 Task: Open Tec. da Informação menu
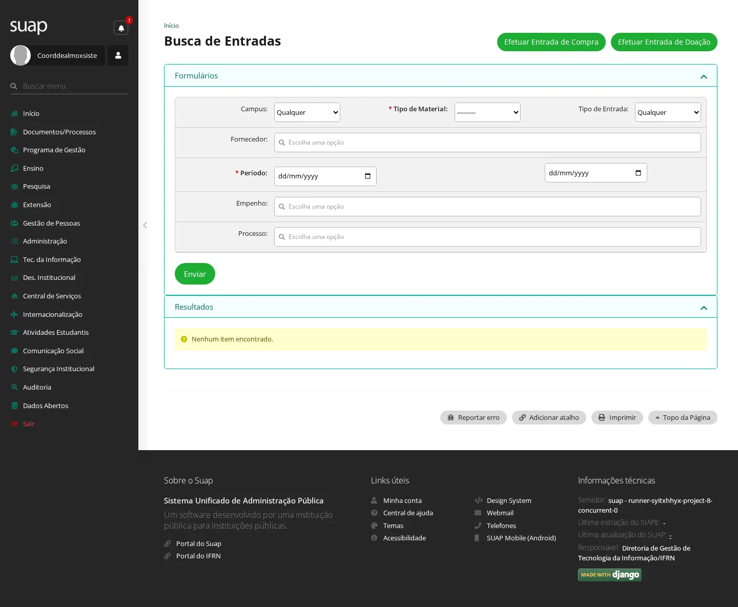pos(52,259)
